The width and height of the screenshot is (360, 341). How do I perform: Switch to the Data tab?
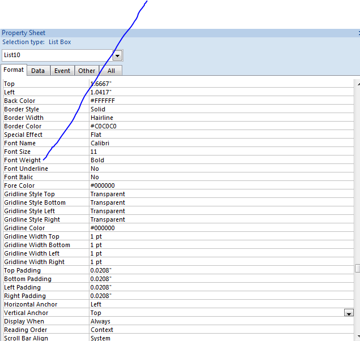pos(38,71)
